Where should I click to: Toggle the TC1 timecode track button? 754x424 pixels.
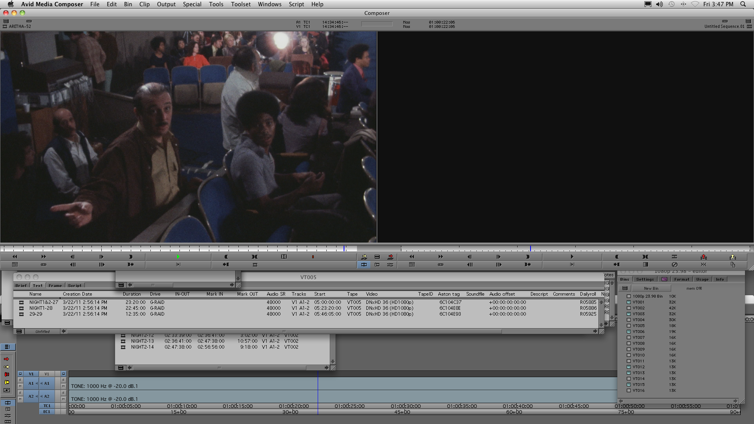pyautogui.click(x=47, y=406)
